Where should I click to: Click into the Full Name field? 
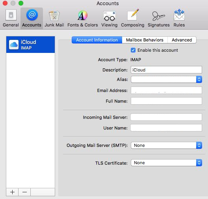tap(166, 101)
